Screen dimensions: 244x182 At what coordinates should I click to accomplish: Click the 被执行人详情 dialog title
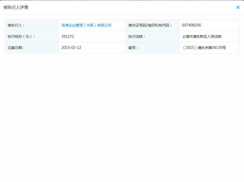tap(16, 7)
